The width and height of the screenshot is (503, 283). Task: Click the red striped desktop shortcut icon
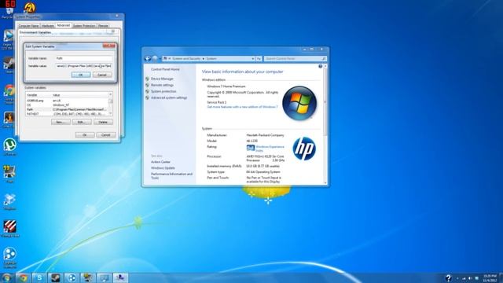(10, 229)
